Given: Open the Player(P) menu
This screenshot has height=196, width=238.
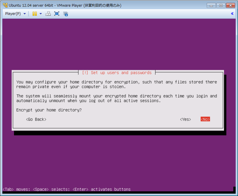Looking at the screenshot, I should coord(15,14).
